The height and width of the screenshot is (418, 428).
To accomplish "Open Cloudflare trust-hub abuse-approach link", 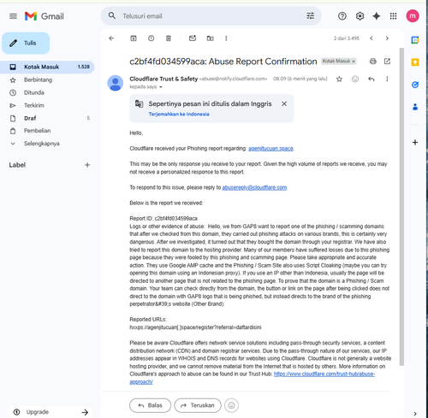I will point(324,374).
